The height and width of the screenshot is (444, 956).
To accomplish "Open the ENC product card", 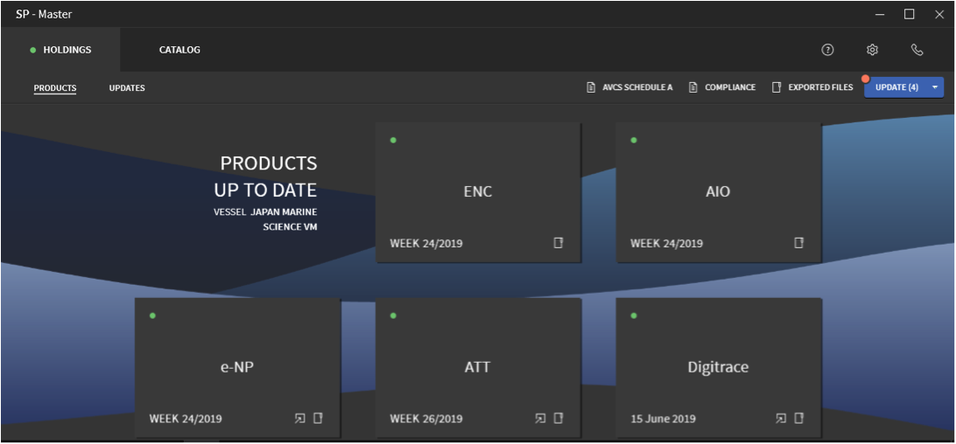I will coord(478,192).
